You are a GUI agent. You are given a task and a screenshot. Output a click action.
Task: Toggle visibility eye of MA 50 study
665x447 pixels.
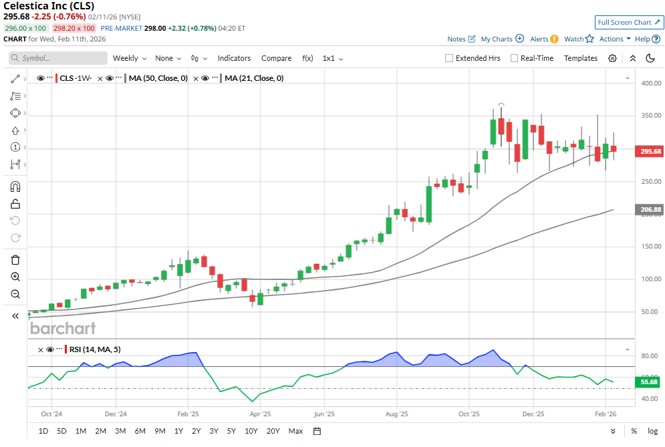[x=110, y=78]
